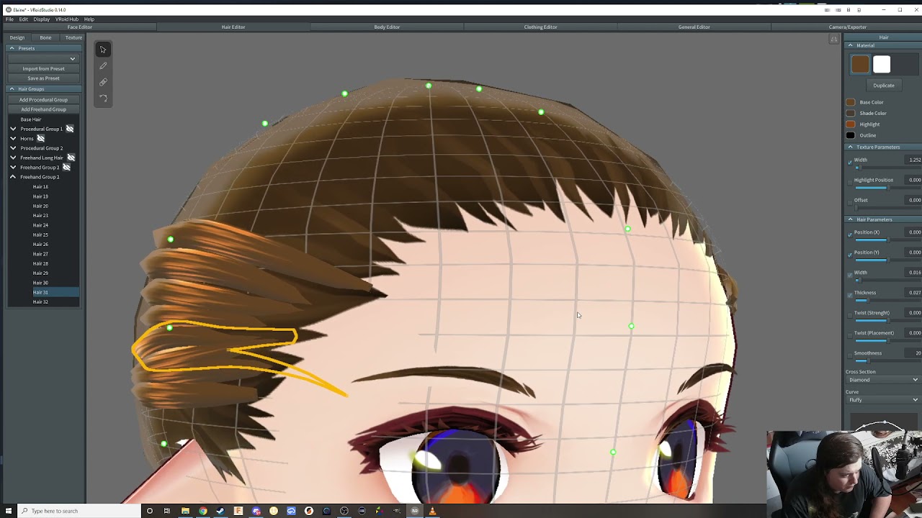Screen dimensions: 922x518
Task: Select the curved Control Point tool
Action: tap(103, 99)
